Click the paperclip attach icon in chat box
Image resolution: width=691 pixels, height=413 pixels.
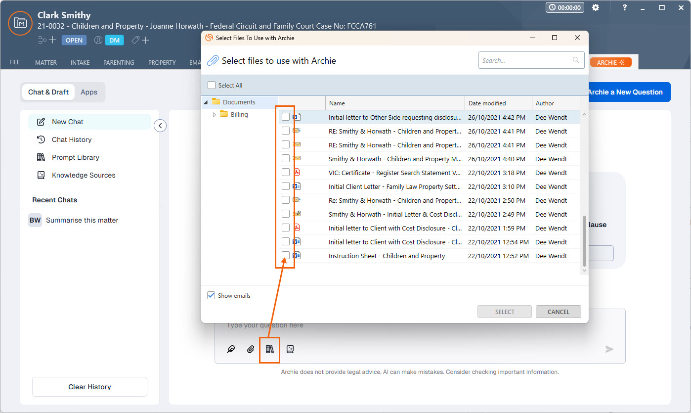[x=251, y=349]
